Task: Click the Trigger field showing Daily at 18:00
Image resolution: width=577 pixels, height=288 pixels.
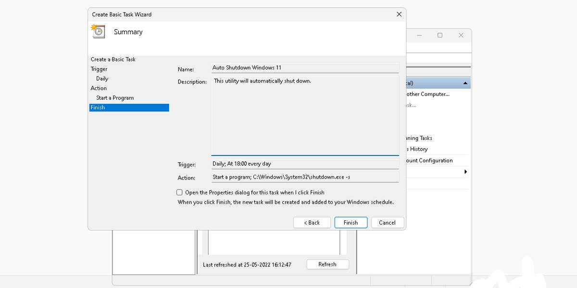Action: coord(305,164)
